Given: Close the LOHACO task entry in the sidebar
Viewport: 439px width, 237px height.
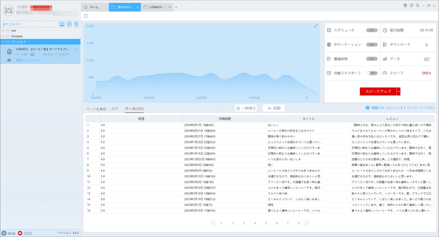Looking at the screenshot, I should point(76,49).
